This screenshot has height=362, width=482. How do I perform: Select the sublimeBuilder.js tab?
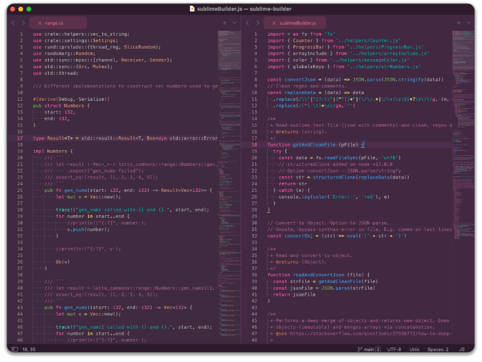(295, 23)
